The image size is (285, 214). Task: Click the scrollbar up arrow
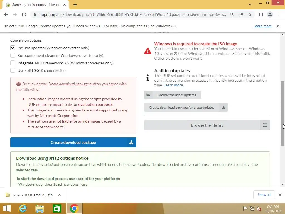click(x=282, y=35)
